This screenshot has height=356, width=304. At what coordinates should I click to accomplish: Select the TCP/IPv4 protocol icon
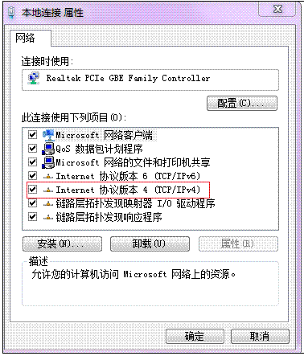click(48, 190)
